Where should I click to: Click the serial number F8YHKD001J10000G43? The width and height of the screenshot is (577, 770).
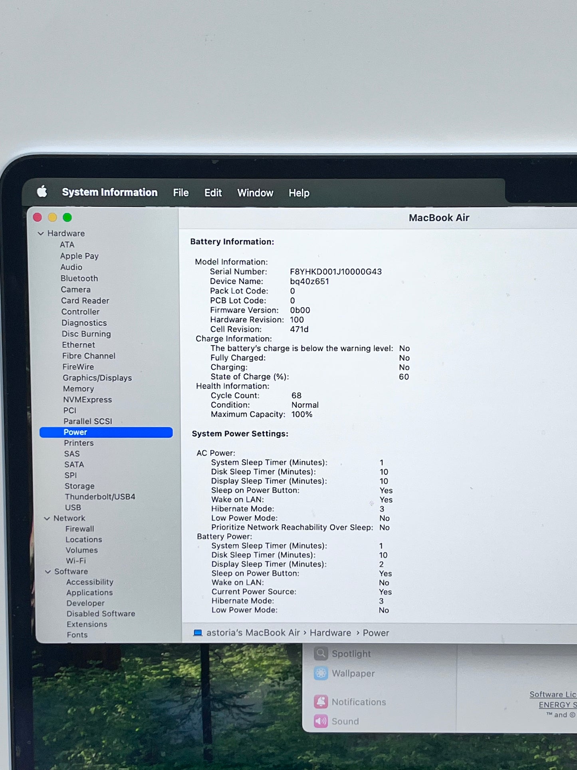pyautogui.click(x=336, y=272)
